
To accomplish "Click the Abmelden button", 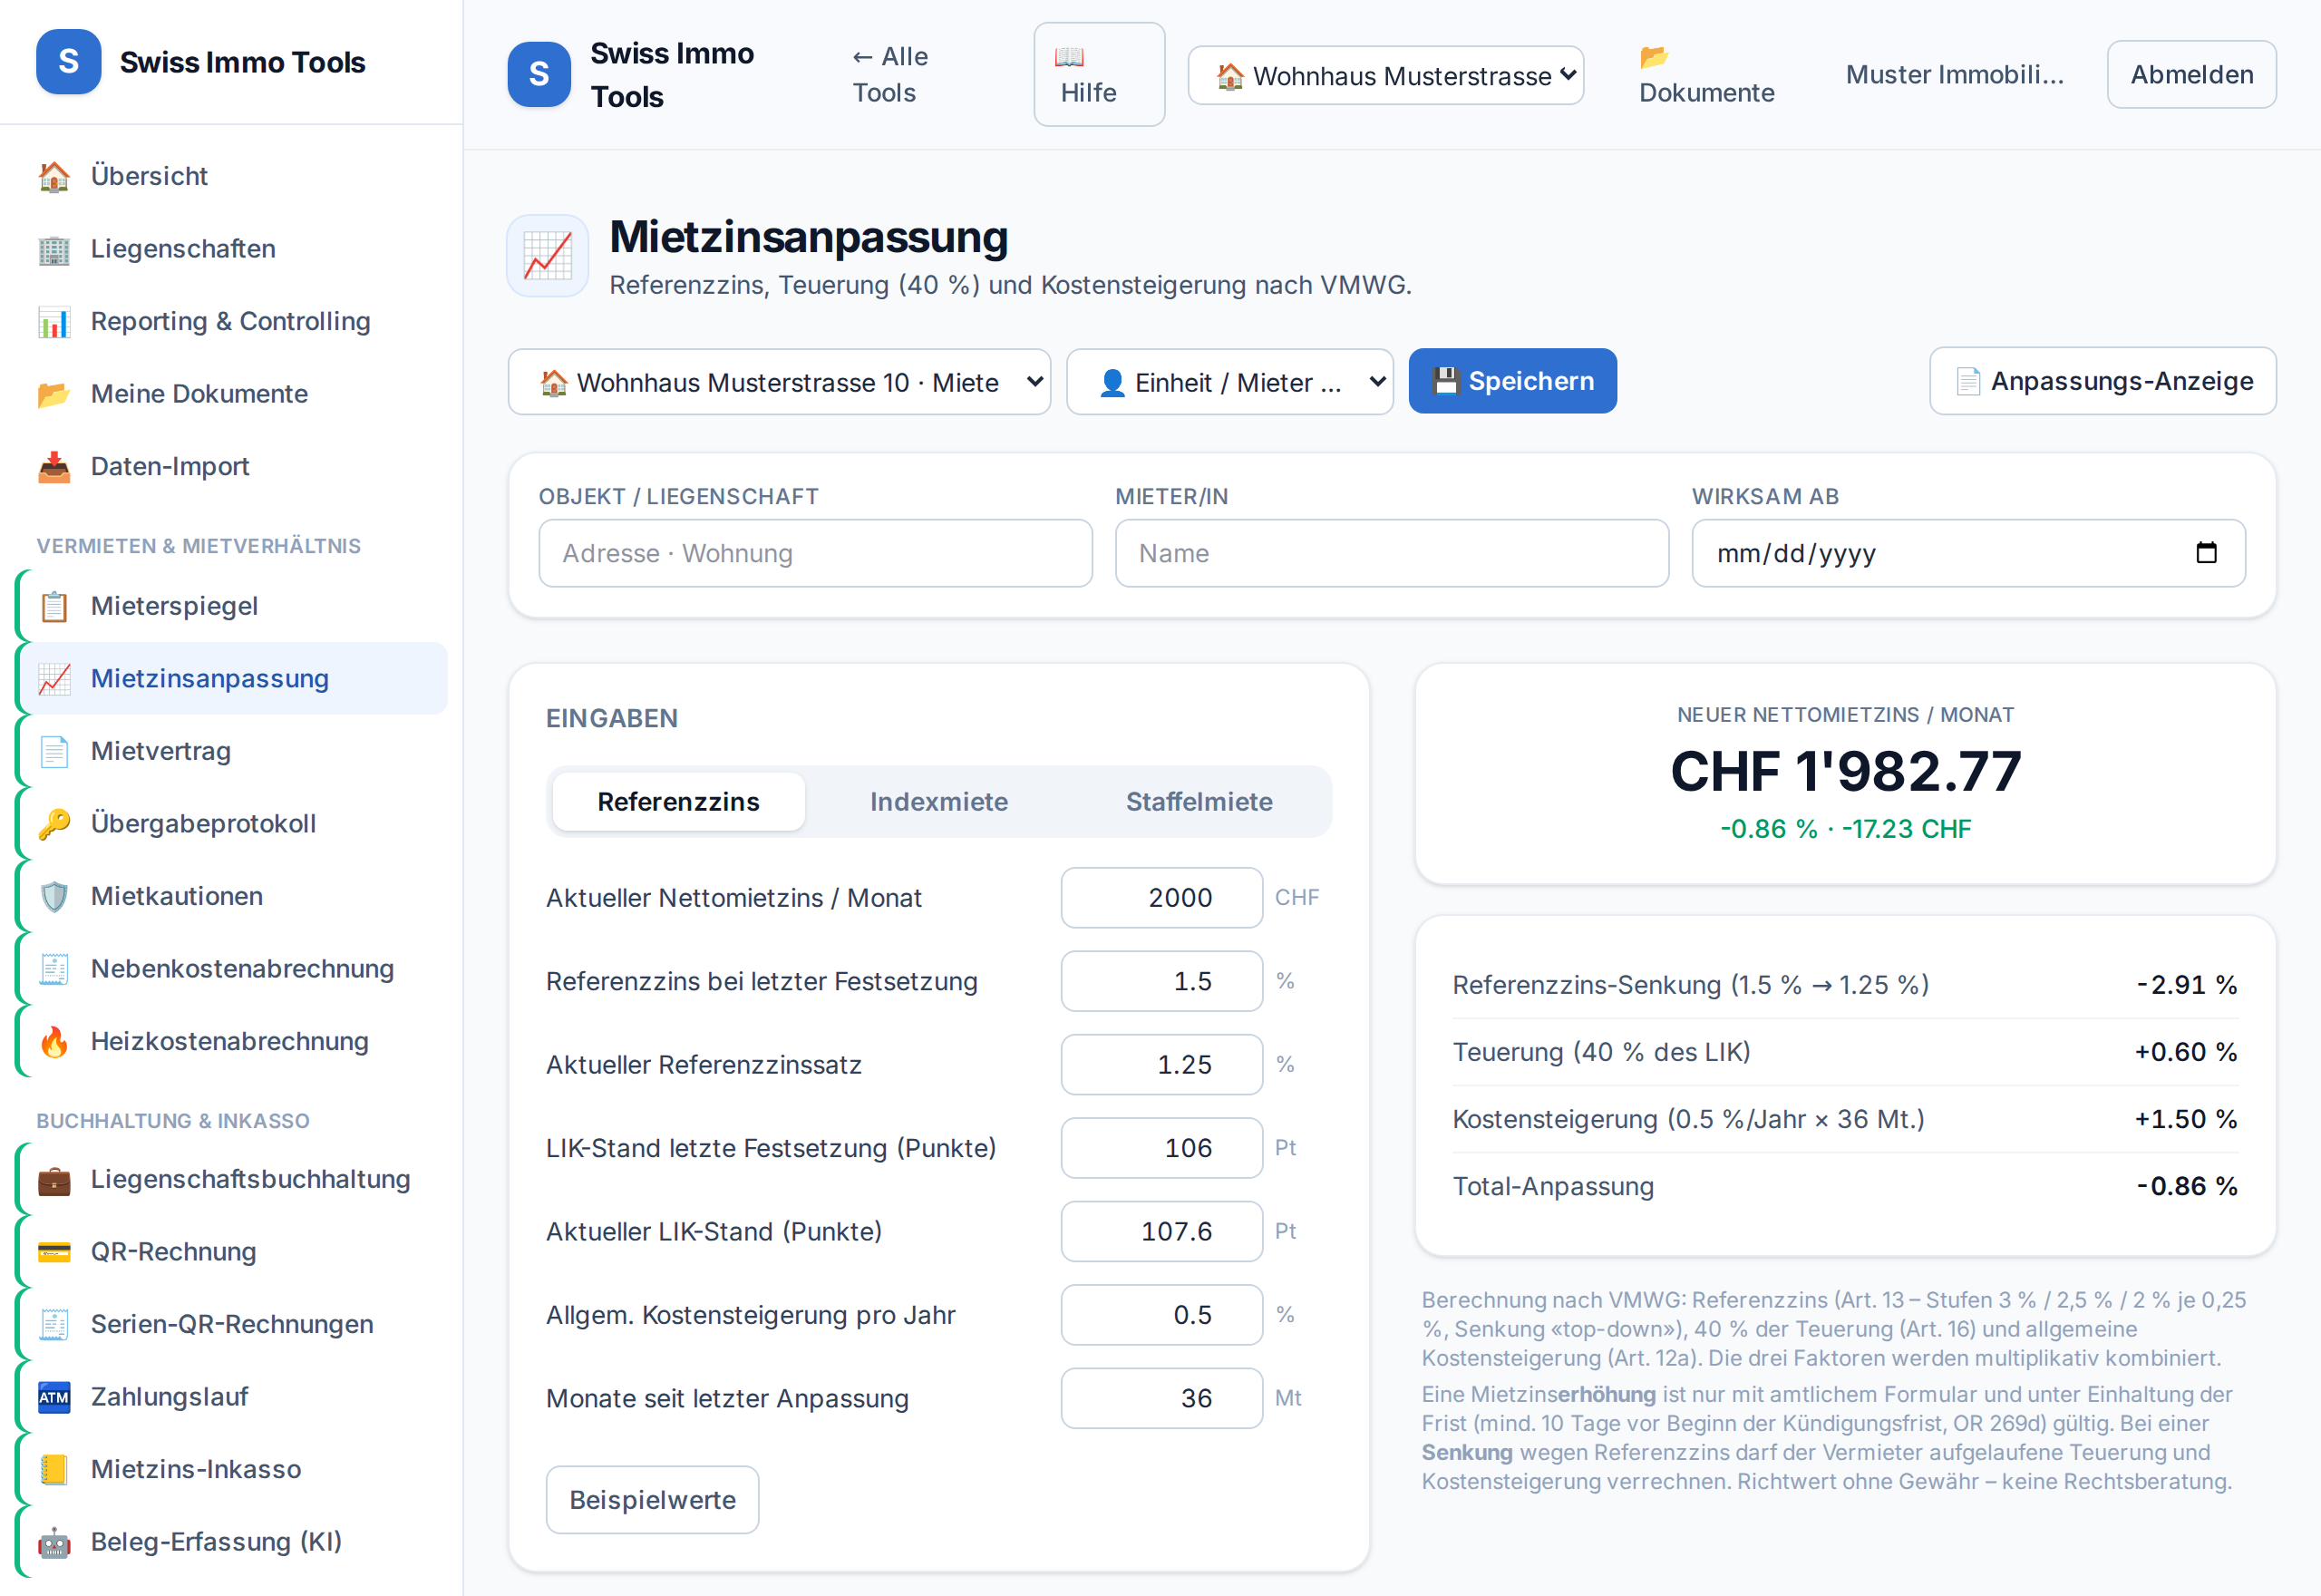I will (x=2191, y=75).
